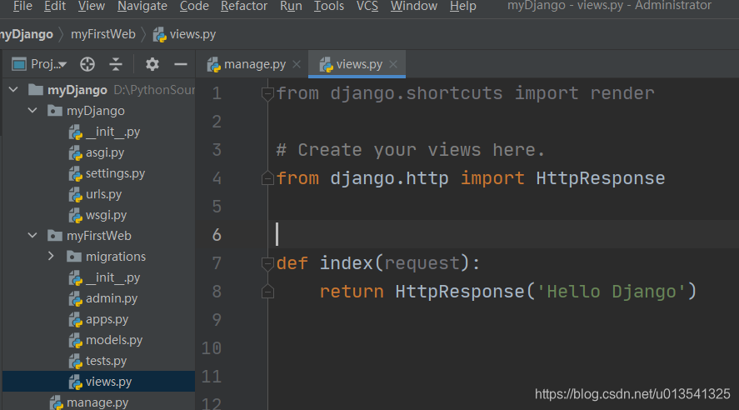
Task: Click the folder icon beside migrations
Action: point(73,257)
